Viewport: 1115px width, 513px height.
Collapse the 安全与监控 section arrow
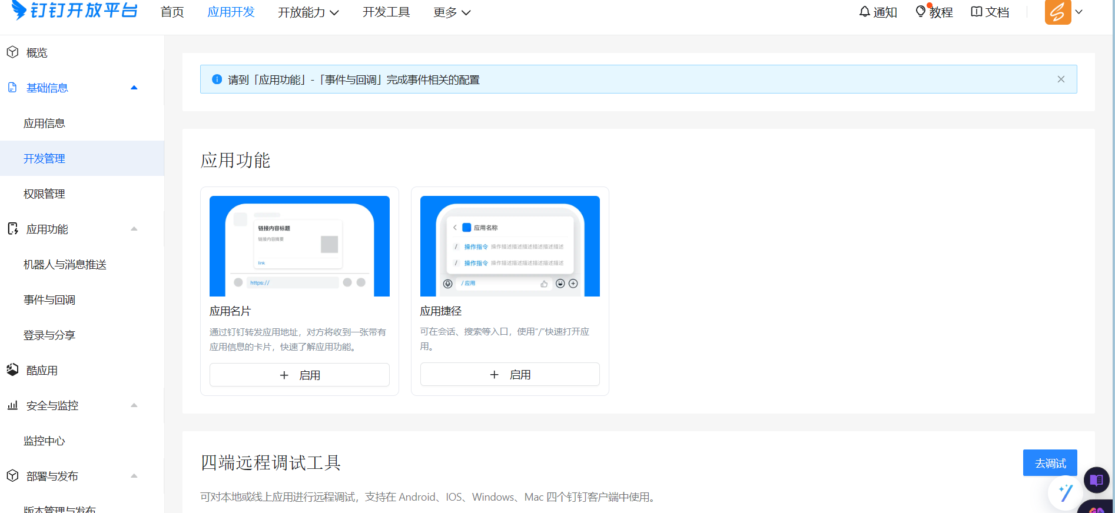[134, 405]
